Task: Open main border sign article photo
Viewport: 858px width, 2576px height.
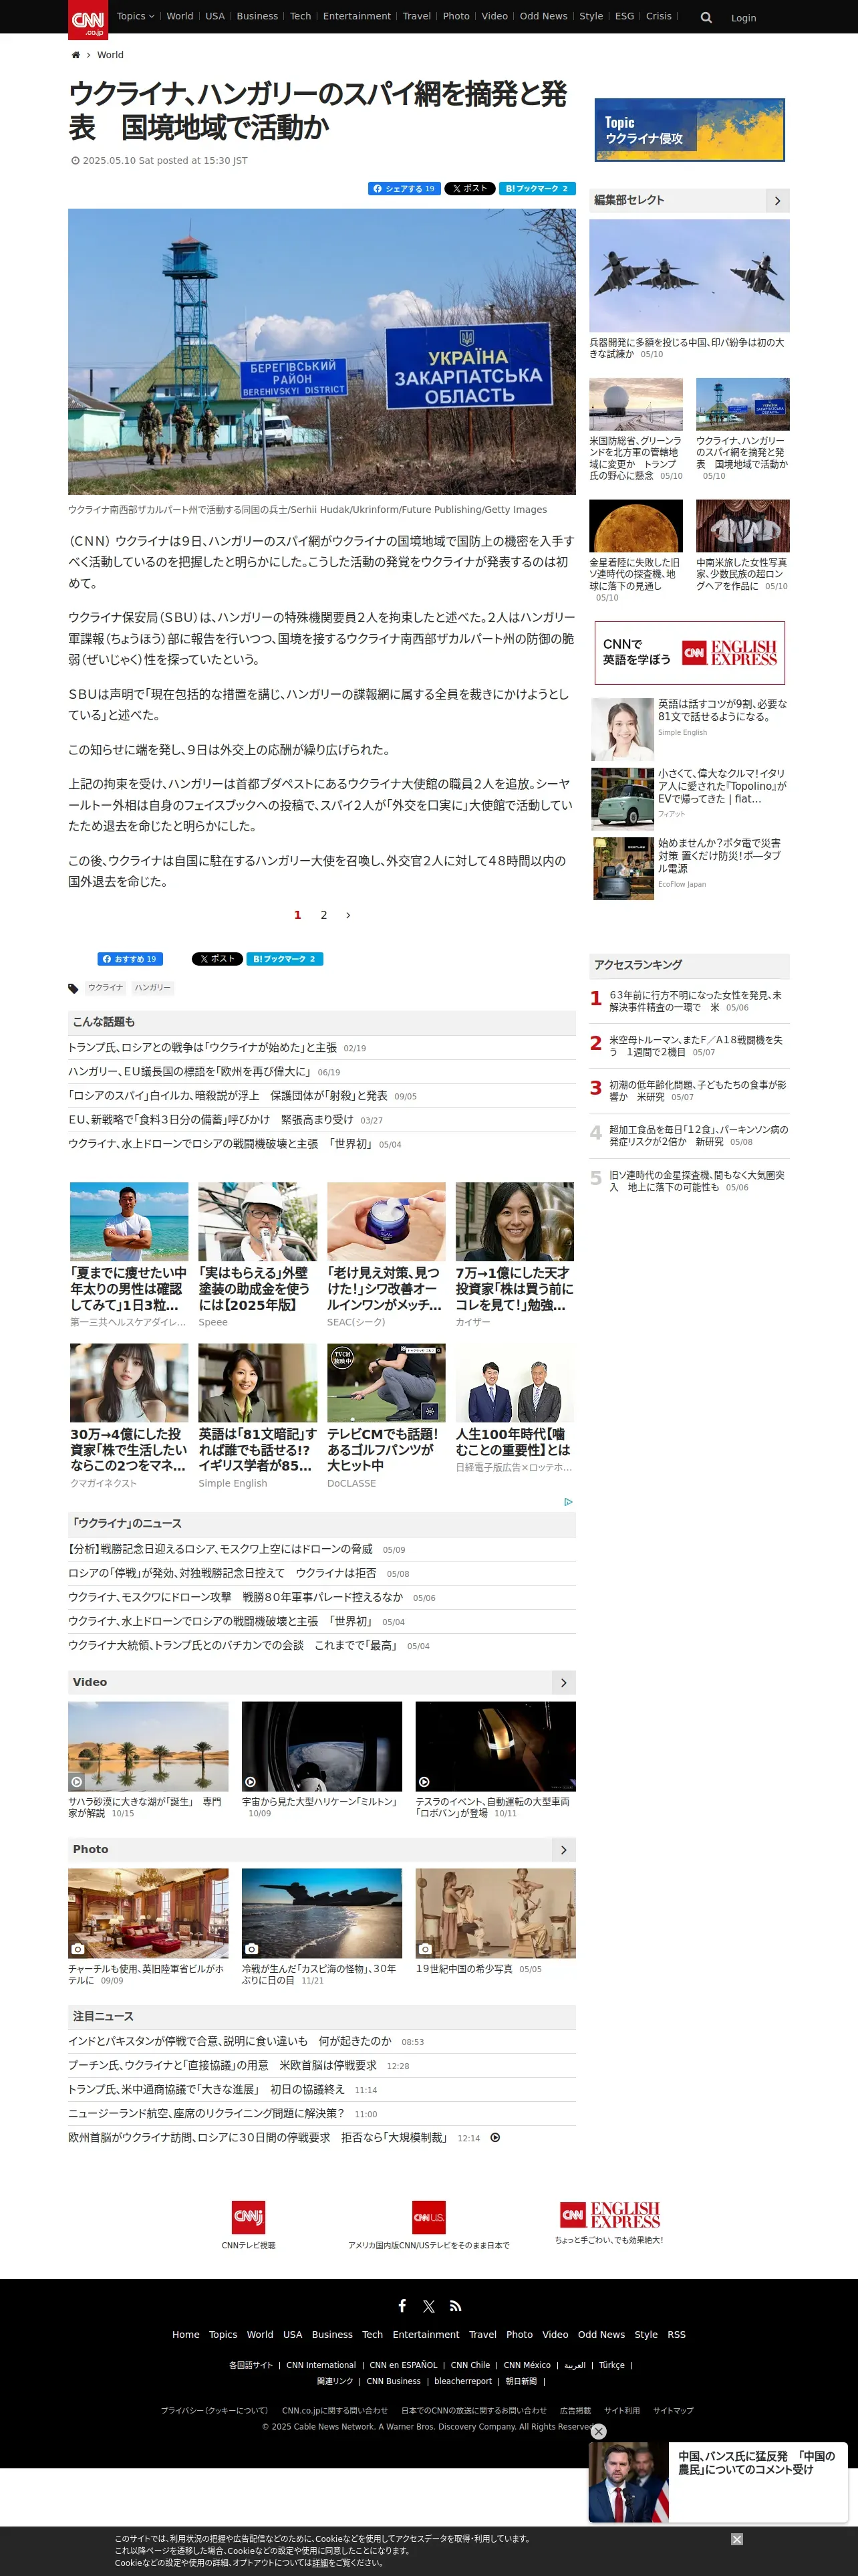Action: [x=321, y=352]
